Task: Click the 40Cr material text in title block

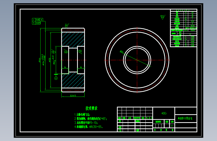Action: (164, 113)
